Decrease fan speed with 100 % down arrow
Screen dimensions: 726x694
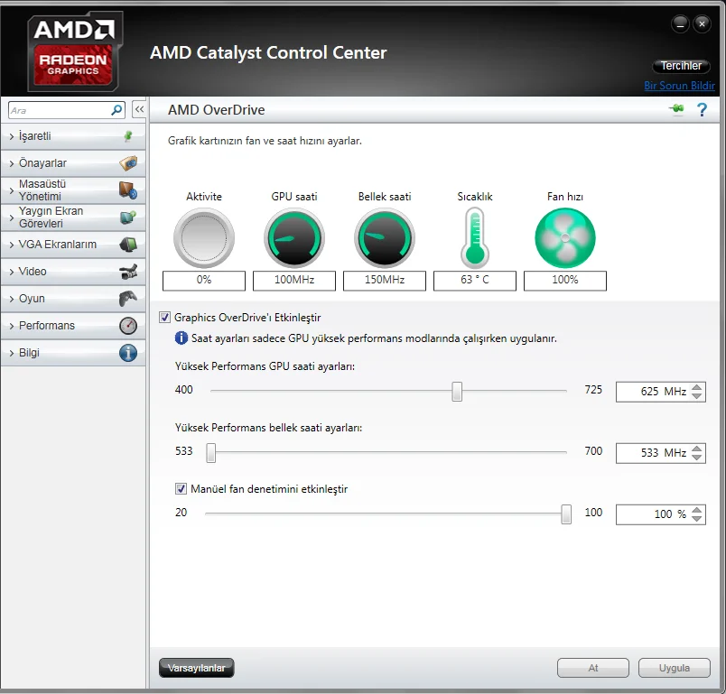coord(697,519)
